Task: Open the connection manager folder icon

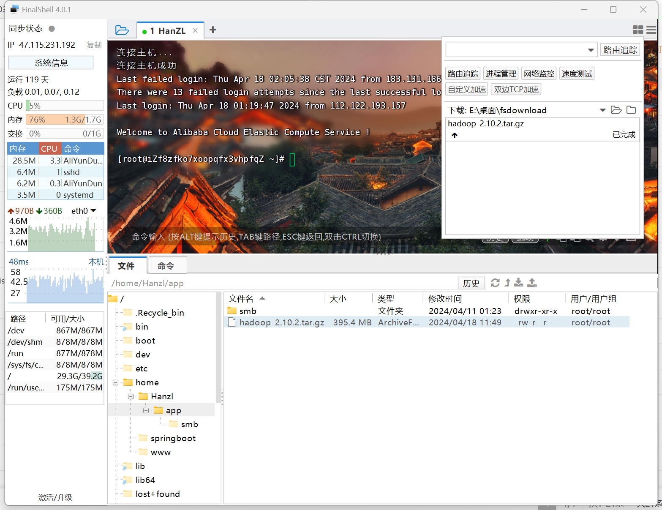Action: [122, 30]
